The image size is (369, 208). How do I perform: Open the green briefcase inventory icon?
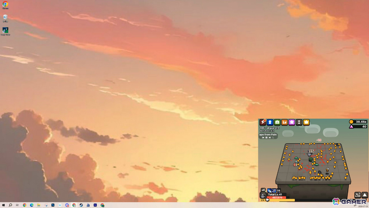277,122
